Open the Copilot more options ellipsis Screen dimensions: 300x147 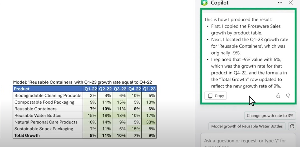point(280,3)
